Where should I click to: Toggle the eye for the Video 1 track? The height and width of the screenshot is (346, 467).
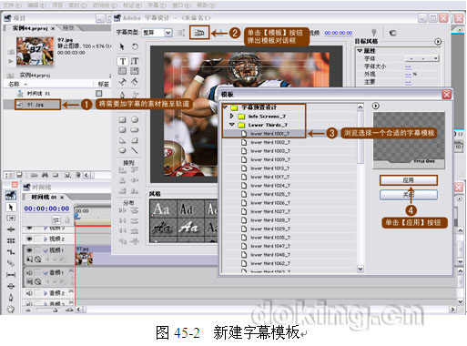(x=29, y=250)
